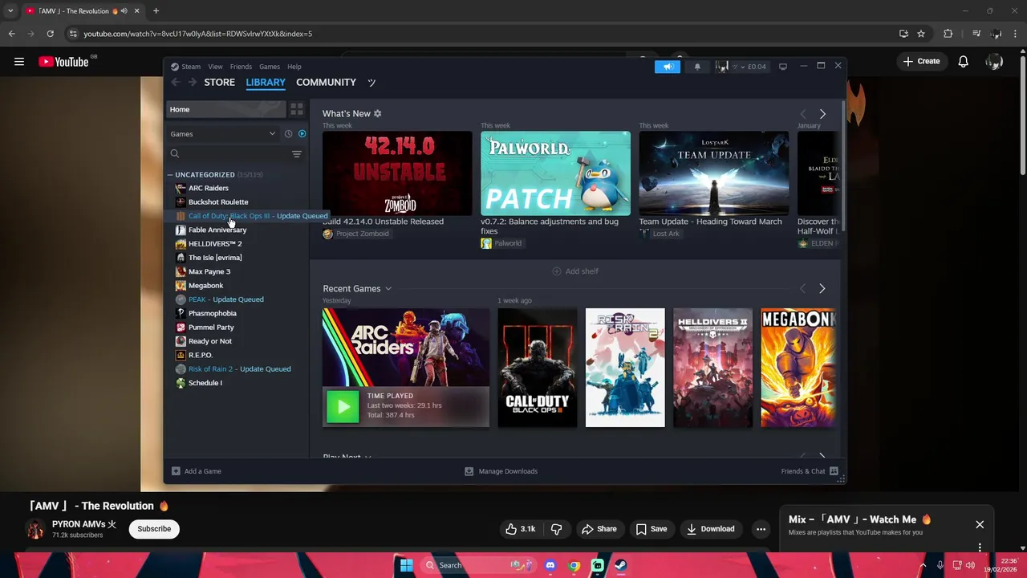Select Risk of Rain 2 entry
Viewport: 1027px width, 578px height.
[239, 369]
